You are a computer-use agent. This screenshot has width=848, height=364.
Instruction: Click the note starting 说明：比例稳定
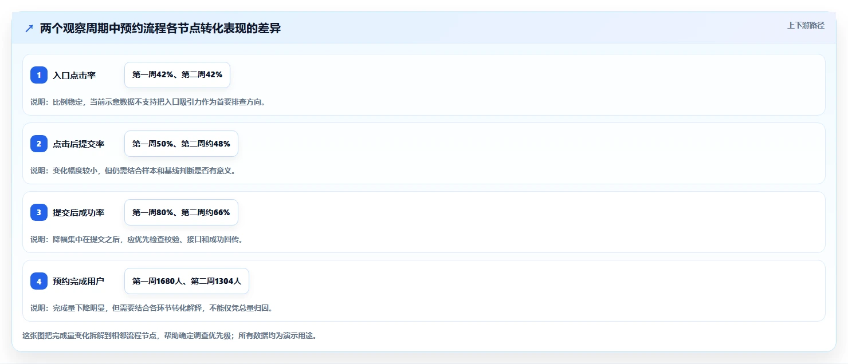148,102
